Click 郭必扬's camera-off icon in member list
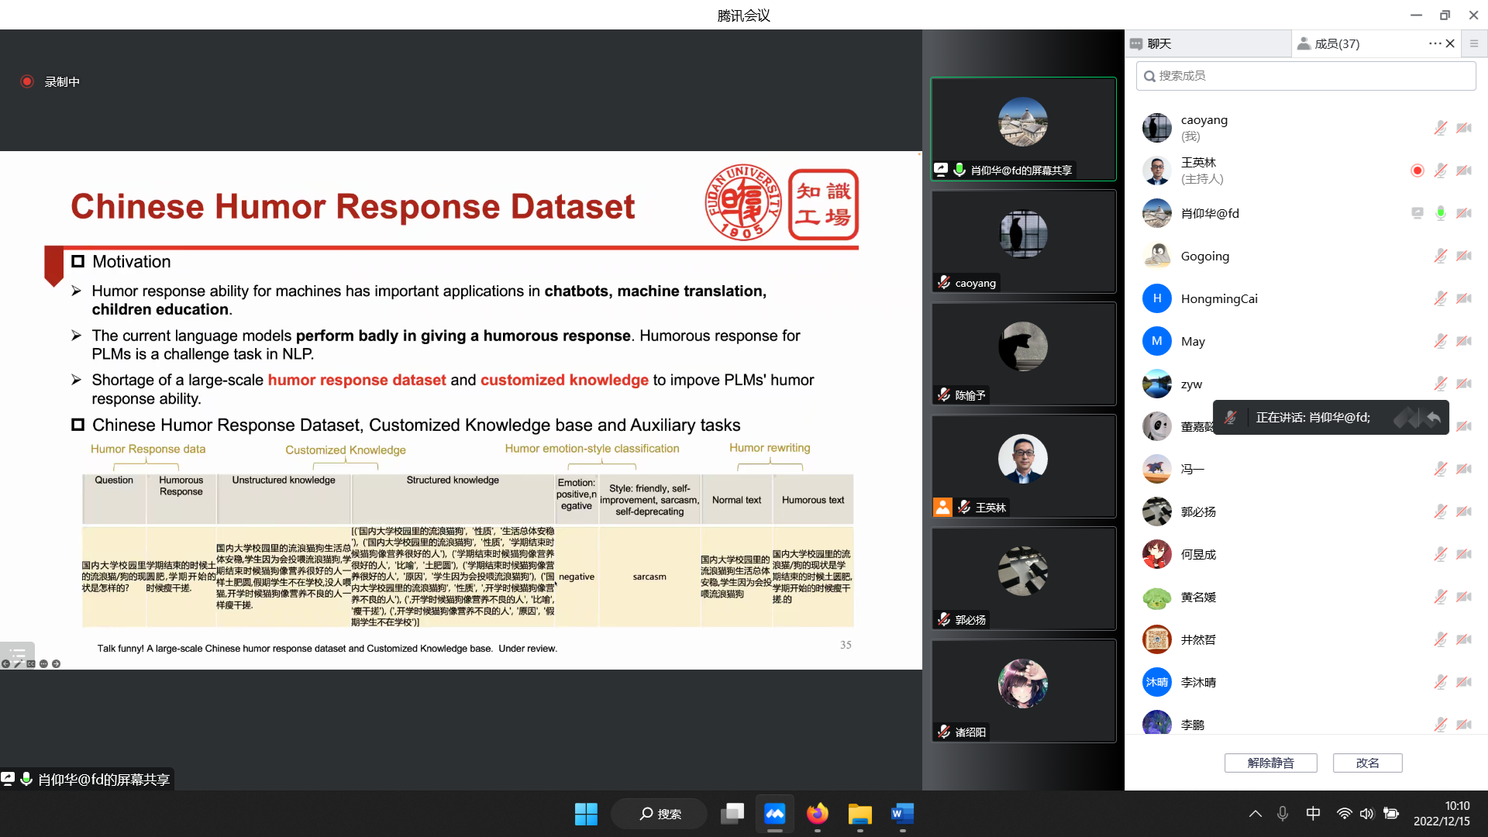The height and width of the screenshot is (837, 1488). point(1464,511)
